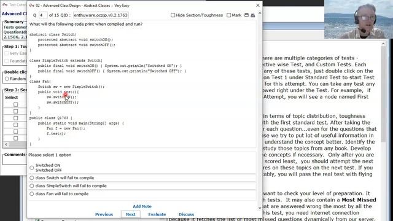Viewport: 393px width, 221px height.
Task: Tick the Hide Section/Toughness checkbox
Action: (x=173, y=15)
